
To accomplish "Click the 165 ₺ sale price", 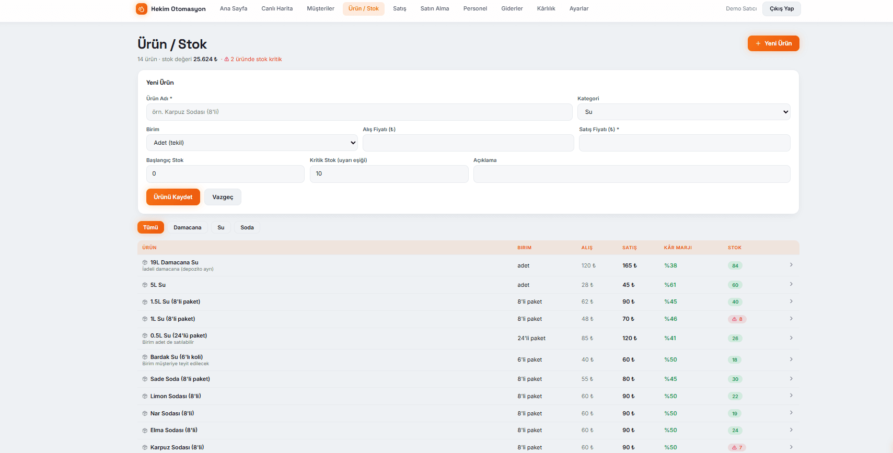I will 630,266.
